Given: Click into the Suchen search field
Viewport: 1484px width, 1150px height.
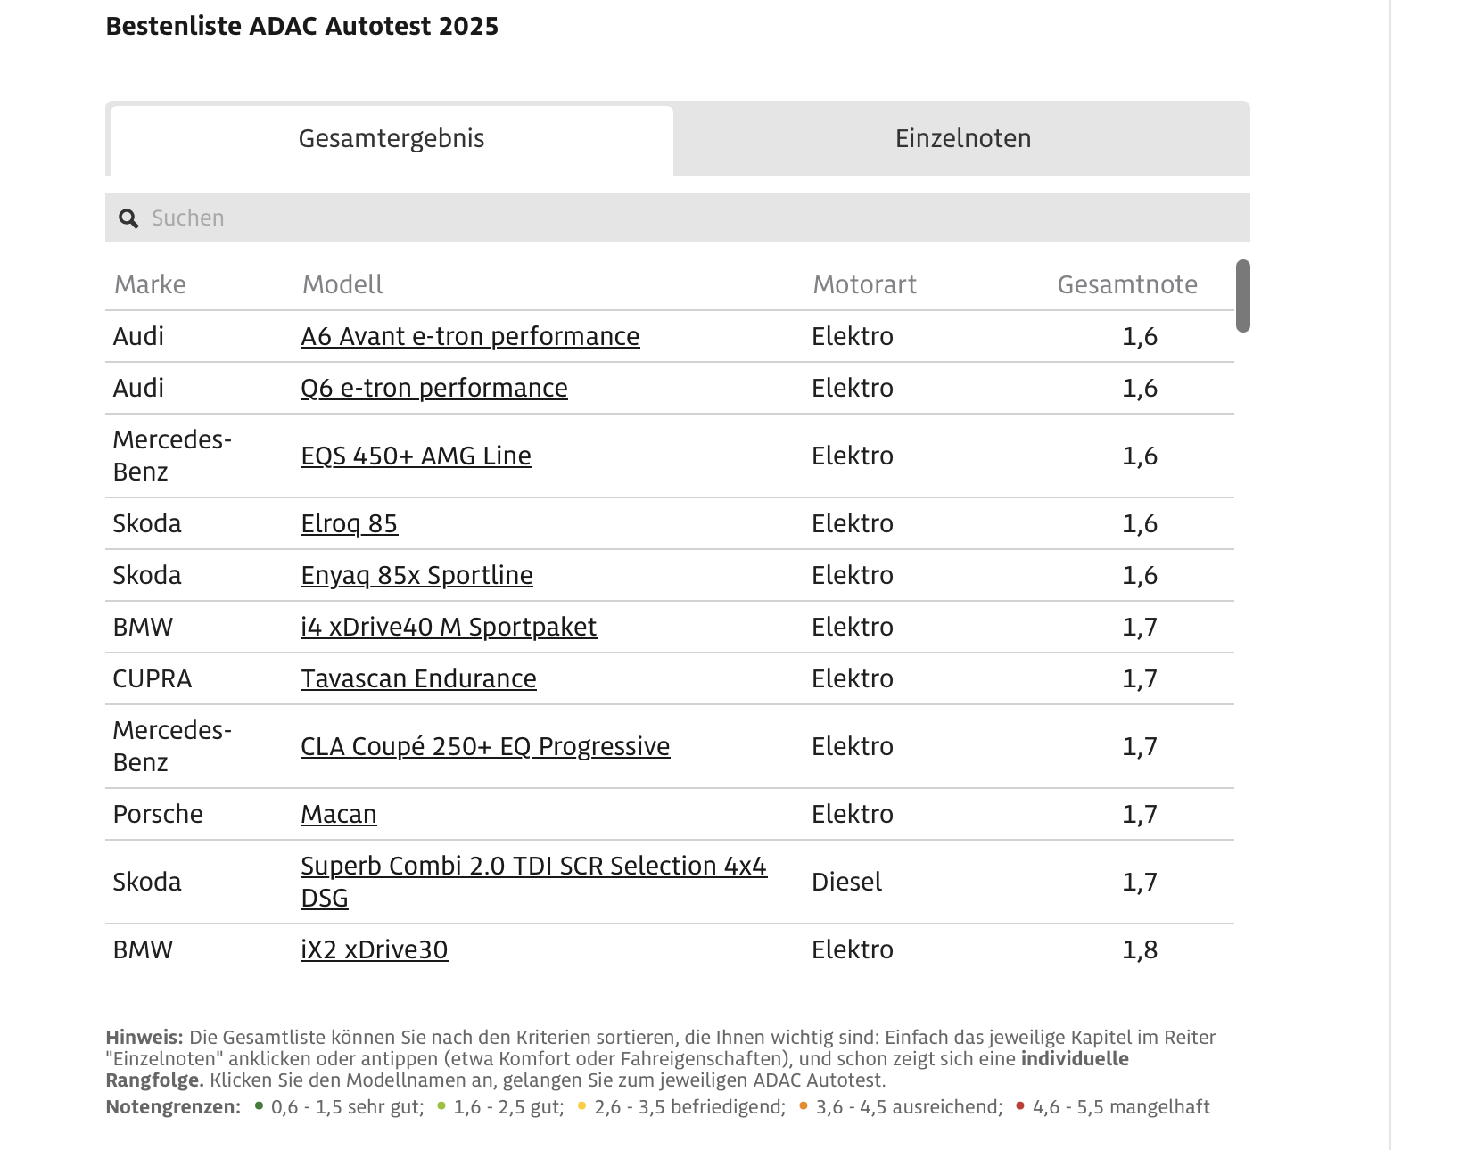Looking at the screenshot, I should tap(696, 218).
